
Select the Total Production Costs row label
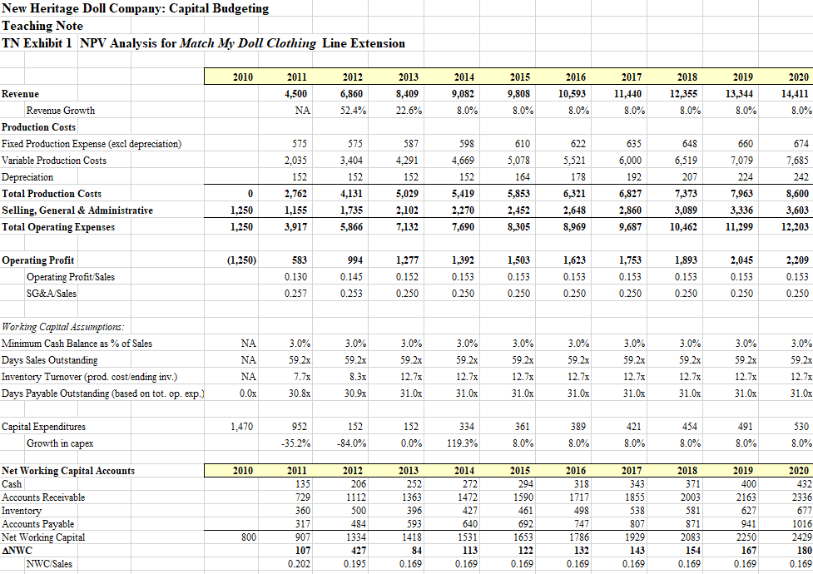[54, 193]
